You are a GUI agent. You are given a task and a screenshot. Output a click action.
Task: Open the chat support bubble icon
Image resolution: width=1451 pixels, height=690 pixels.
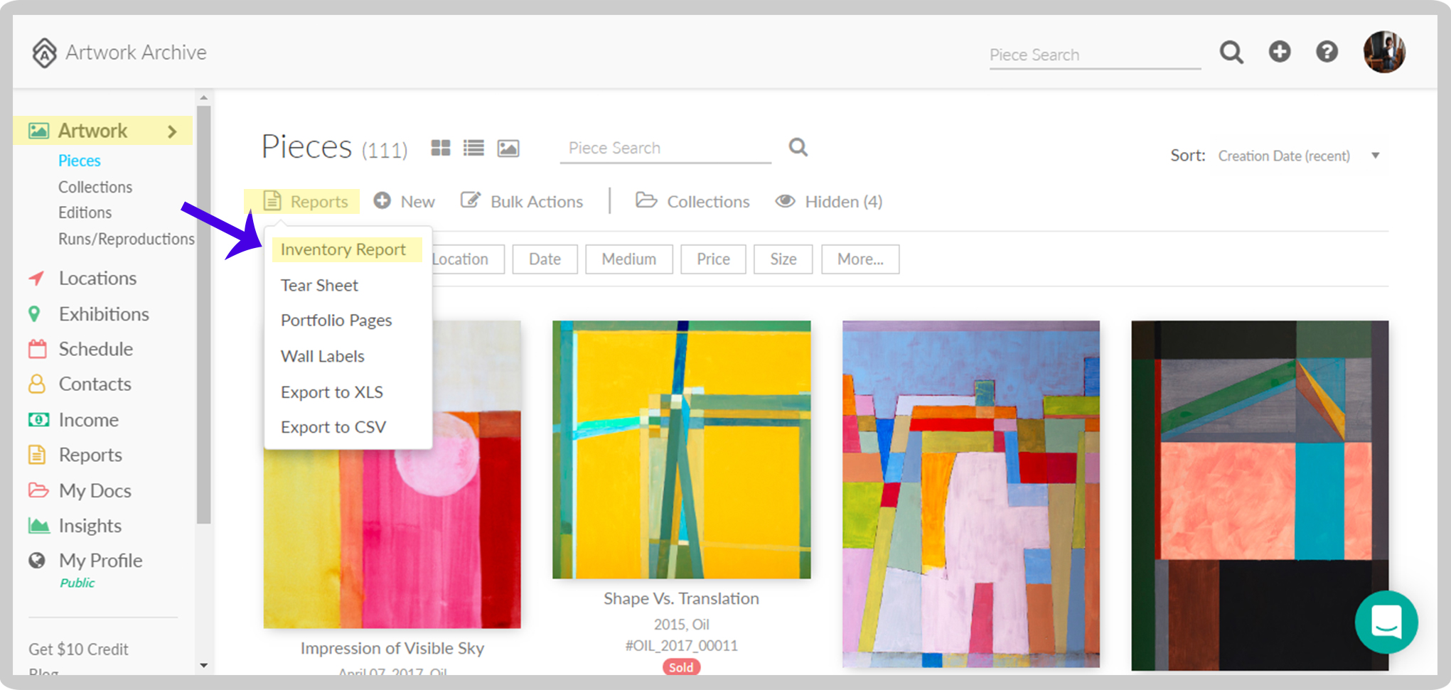(1386, 622)
